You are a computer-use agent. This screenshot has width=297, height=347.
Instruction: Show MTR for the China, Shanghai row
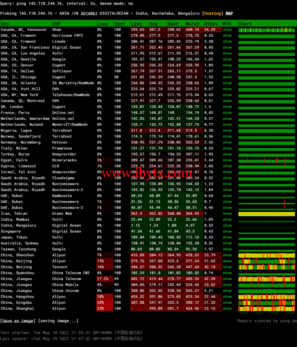227,309
